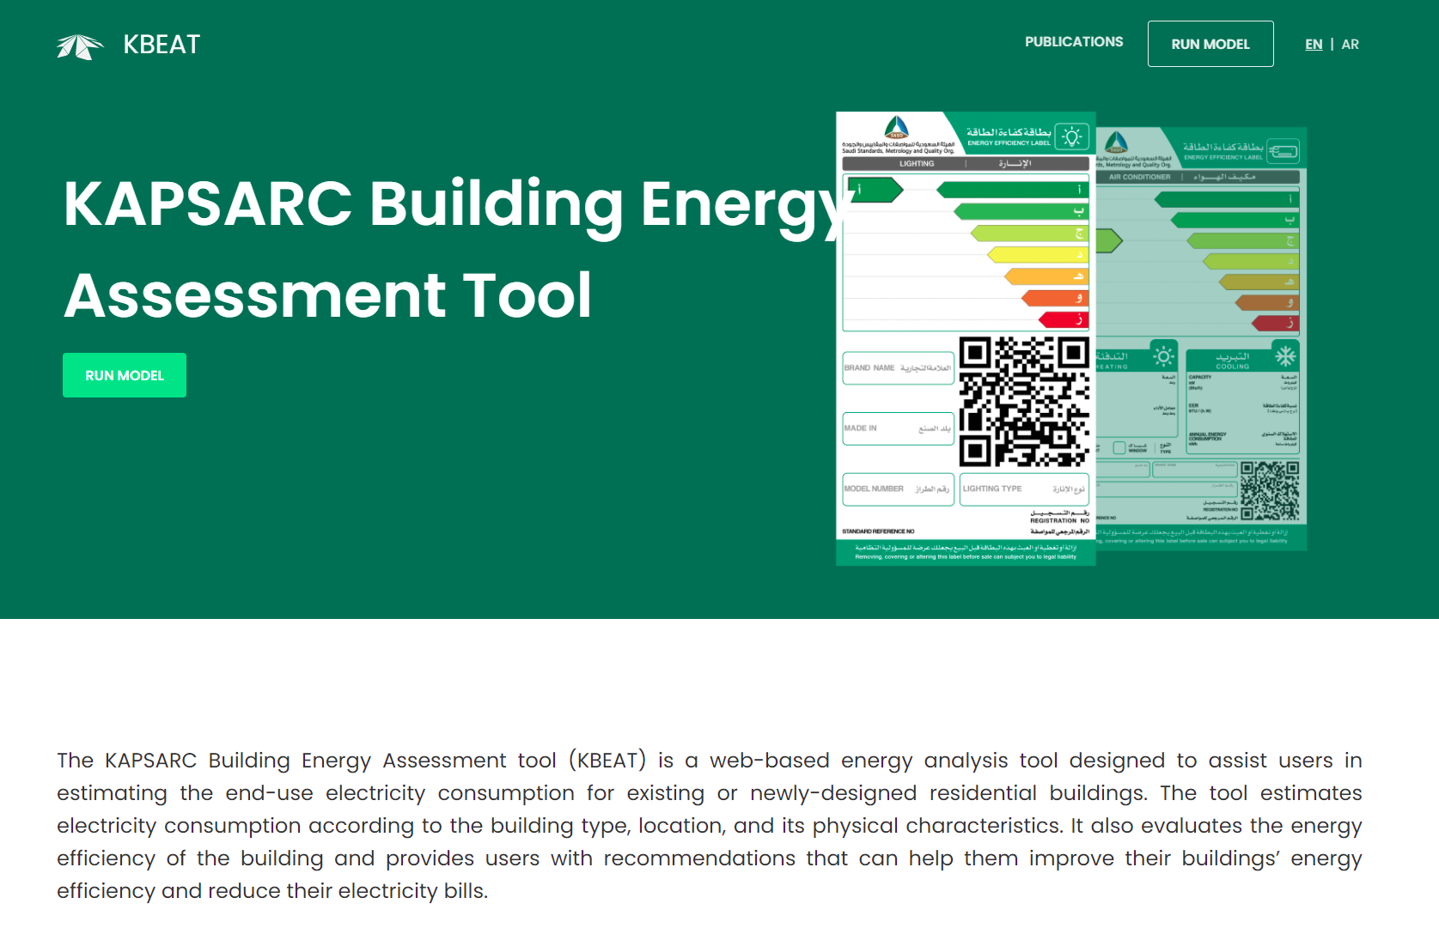Viewport: 1439px width, 928px height.
Task: Click the lighting energy efficiency label image
Action: 966,338
